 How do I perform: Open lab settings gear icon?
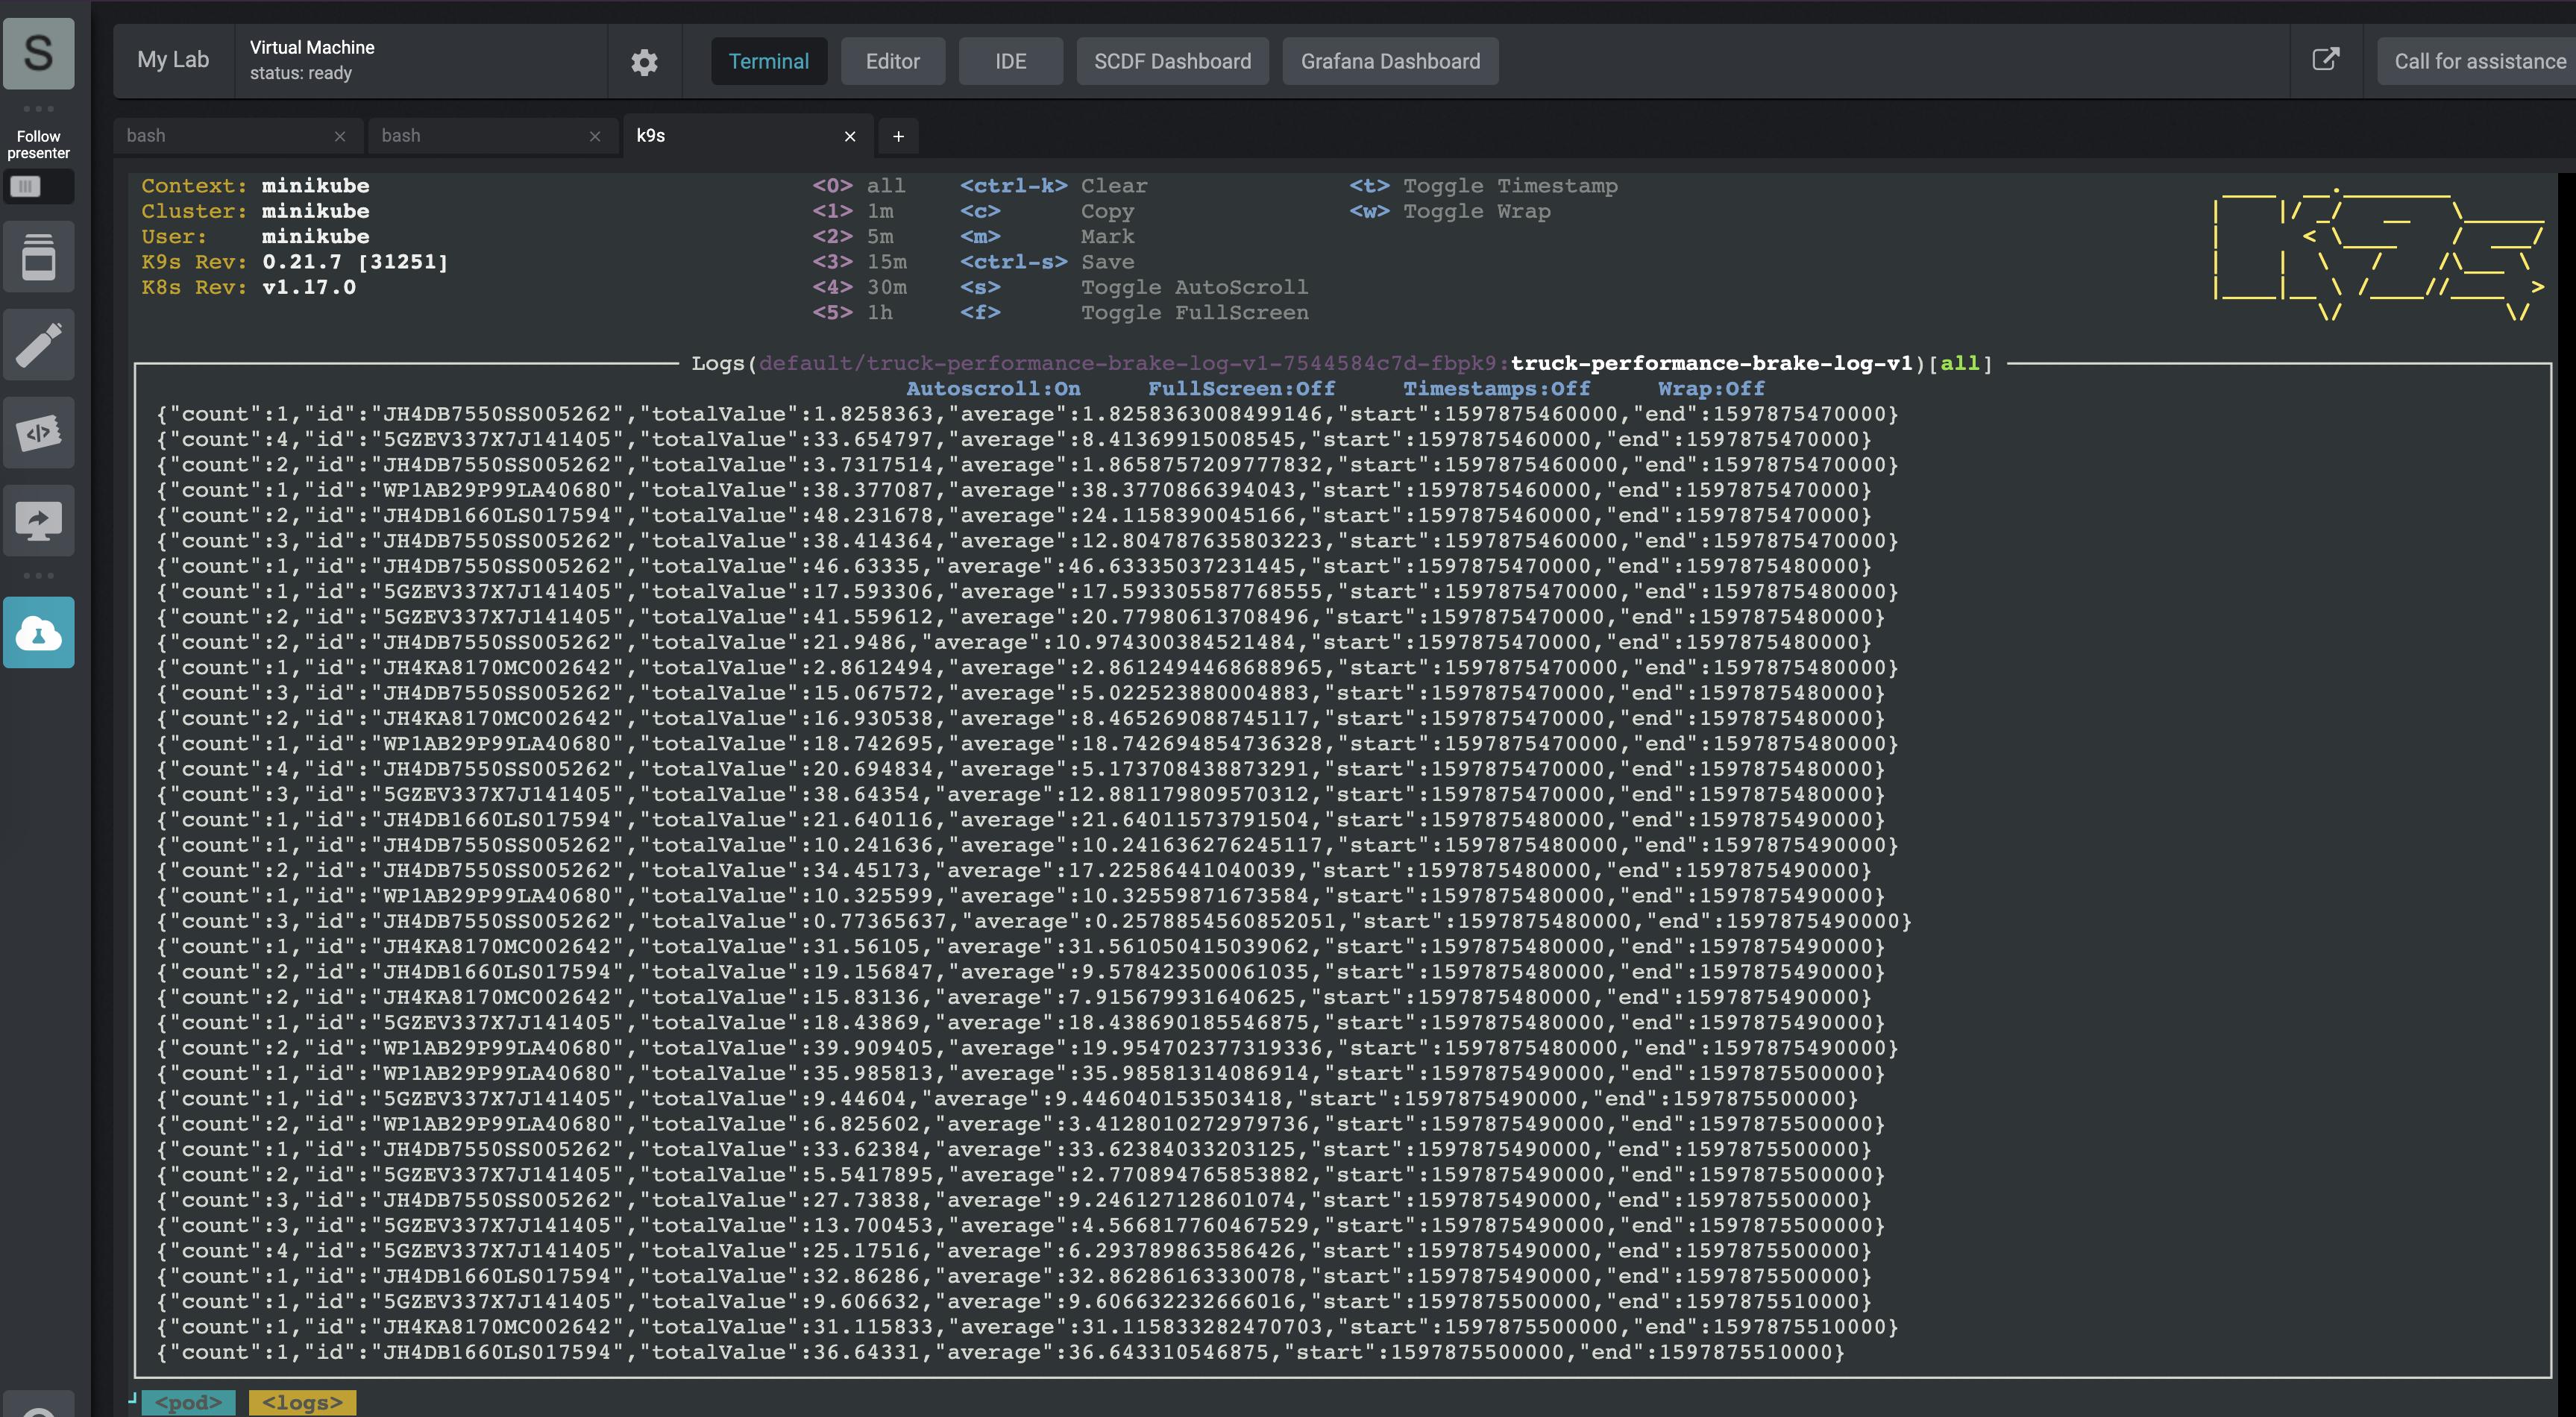click(x=644, y=62)
